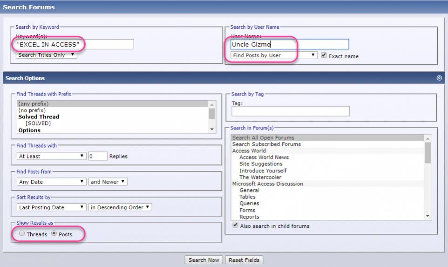Screen dimensions: 448x267
Task: Click the User Name input field
Action: tap(290, 44)
